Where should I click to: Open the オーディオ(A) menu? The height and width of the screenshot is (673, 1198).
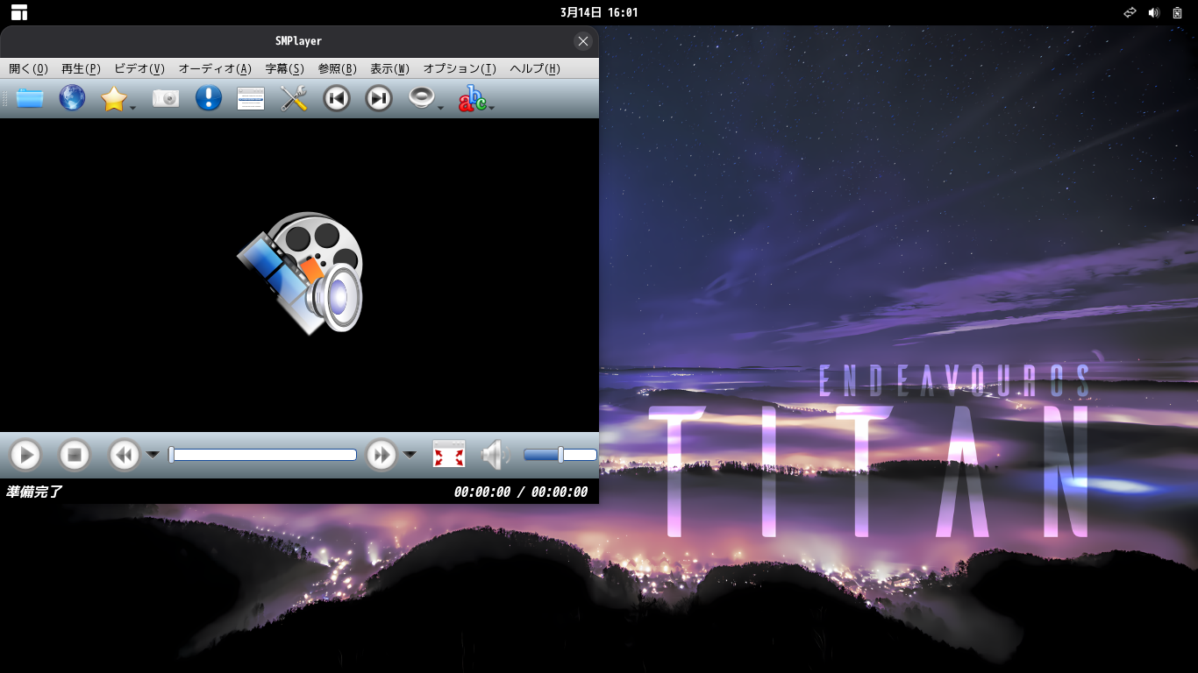[215, 69]
